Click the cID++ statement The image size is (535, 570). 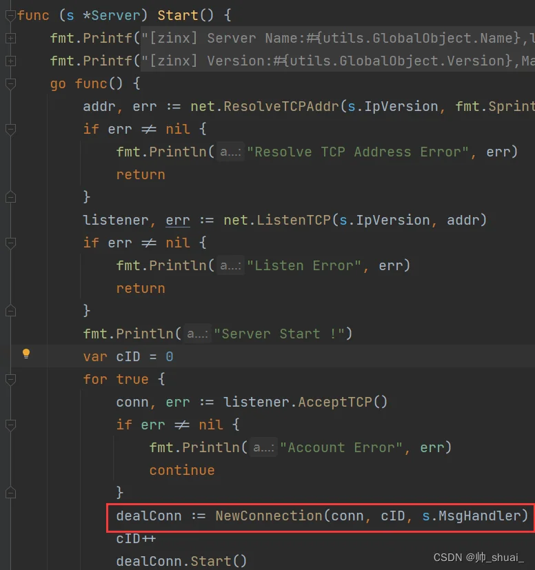coord(136,539)
